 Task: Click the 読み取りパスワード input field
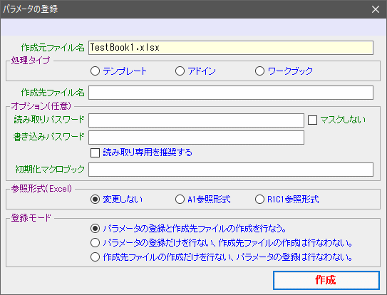(196, 120)
